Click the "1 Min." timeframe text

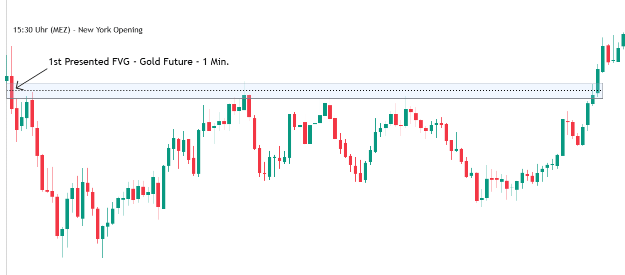pyautogui.click(x=215, y=62)
